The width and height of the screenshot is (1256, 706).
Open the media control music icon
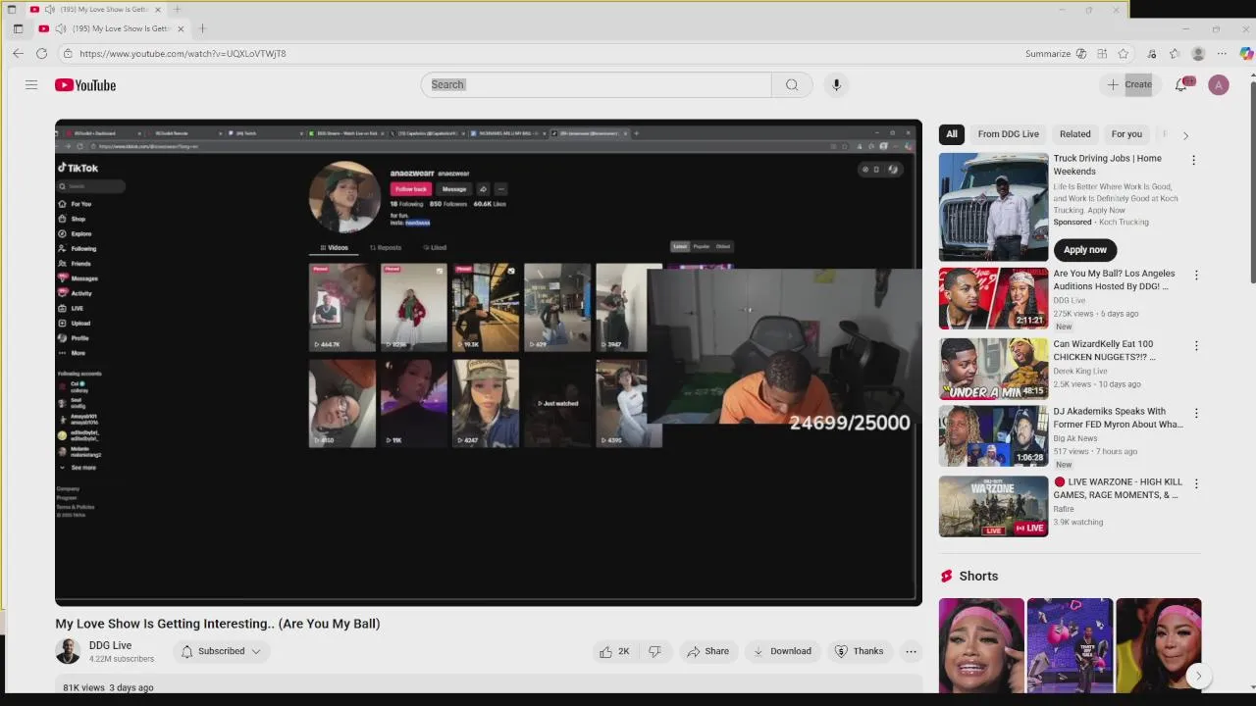(1151, 53)
